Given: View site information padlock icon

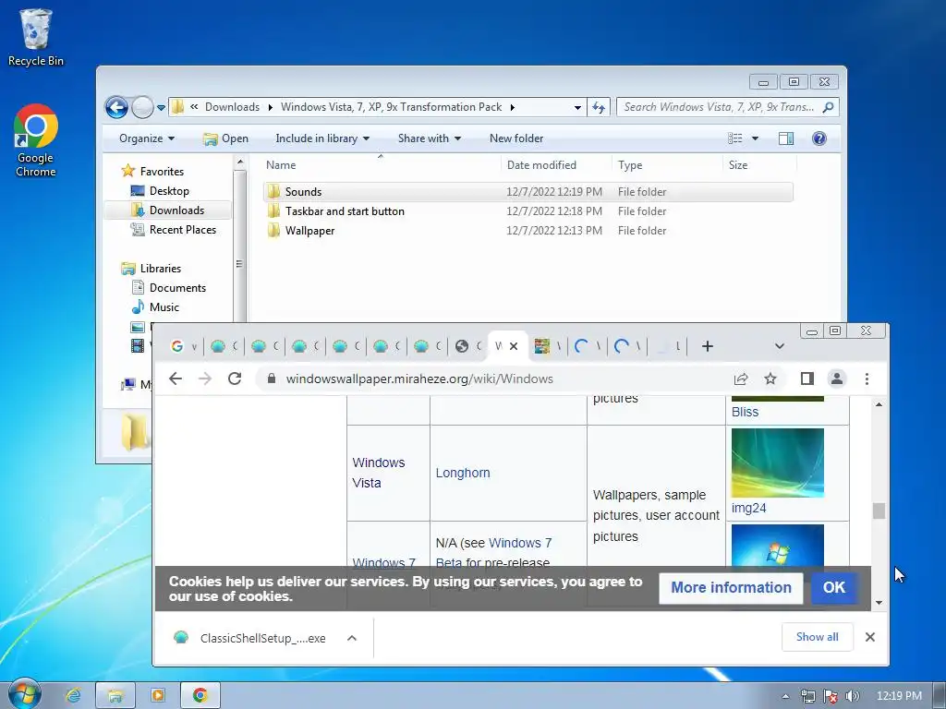Looking at the screenshot, I should 272,379.
